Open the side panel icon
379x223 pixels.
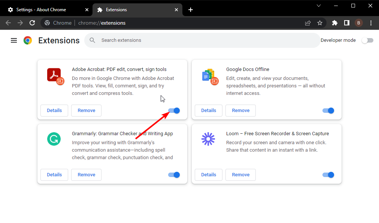pyautogui.click(x=347, y=23)
